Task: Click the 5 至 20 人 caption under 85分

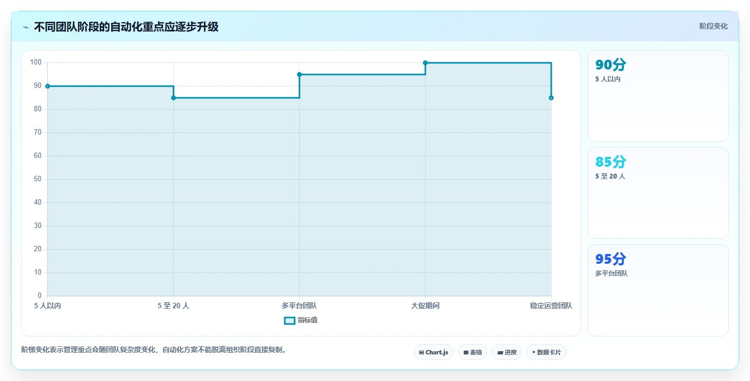Action: [610, 176]
